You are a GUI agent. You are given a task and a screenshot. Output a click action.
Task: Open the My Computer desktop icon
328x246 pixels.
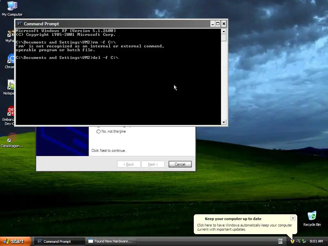pyautogui.click(x=12, y=8)
